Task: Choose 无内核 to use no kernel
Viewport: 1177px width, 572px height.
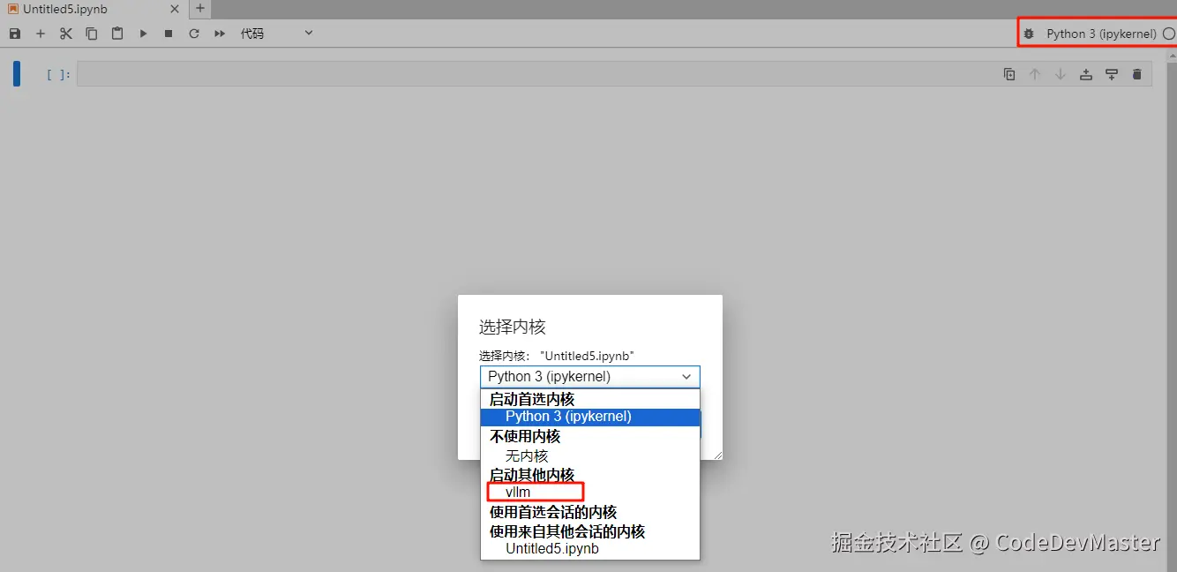Action: click(527, 455)
